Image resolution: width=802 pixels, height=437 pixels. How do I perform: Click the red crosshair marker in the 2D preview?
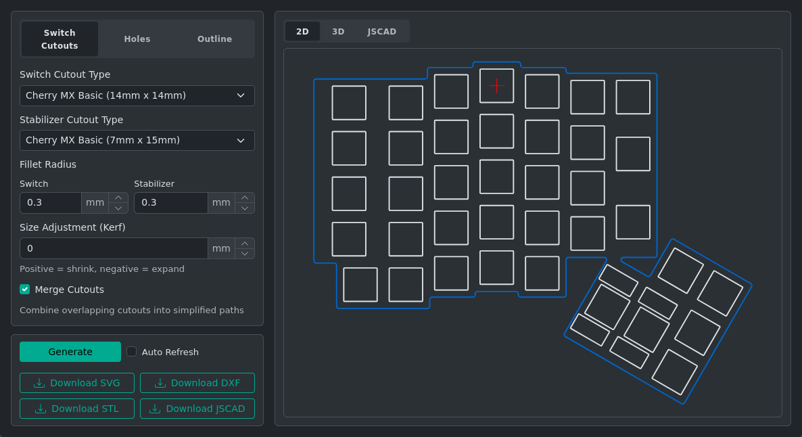pos(497,86)
